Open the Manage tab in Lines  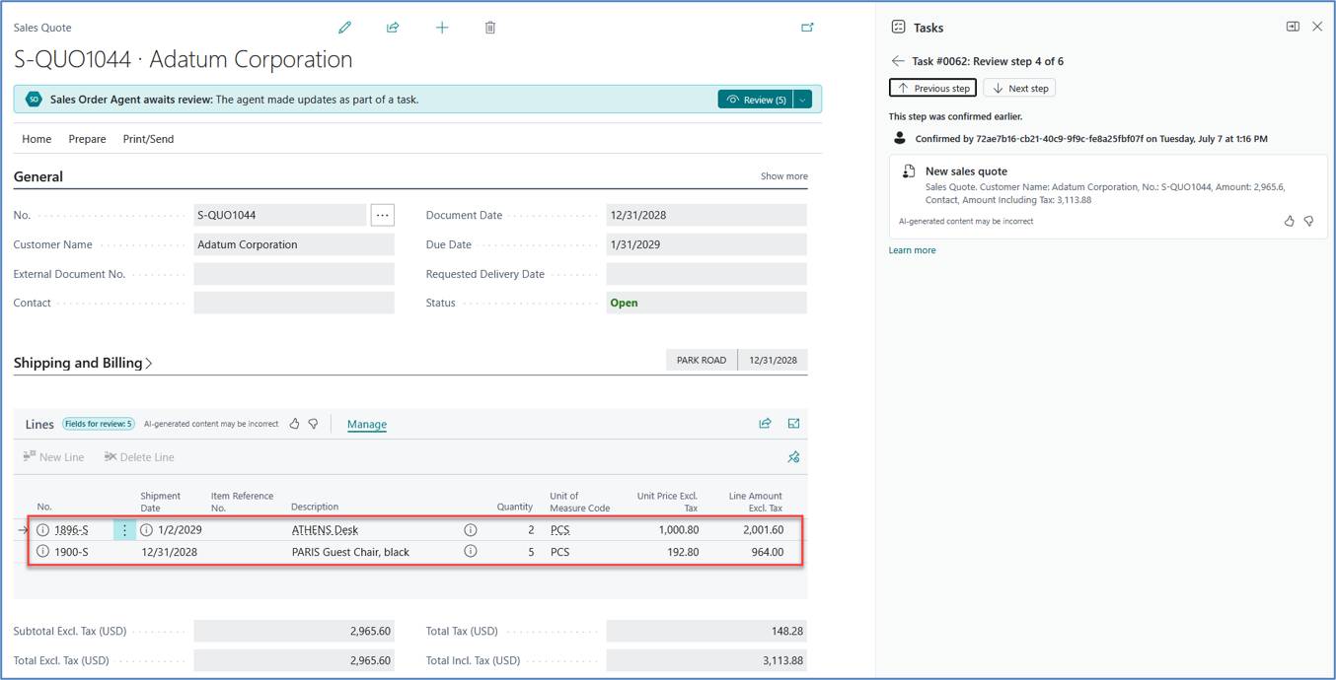[x=366, y=425]
